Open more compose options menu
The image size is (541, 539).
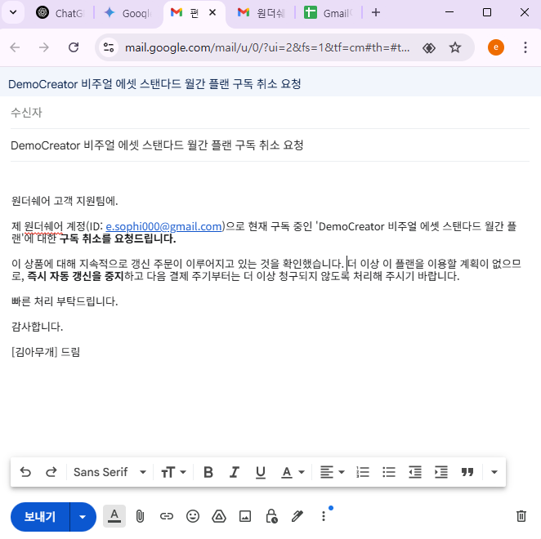tap(324, 516)
